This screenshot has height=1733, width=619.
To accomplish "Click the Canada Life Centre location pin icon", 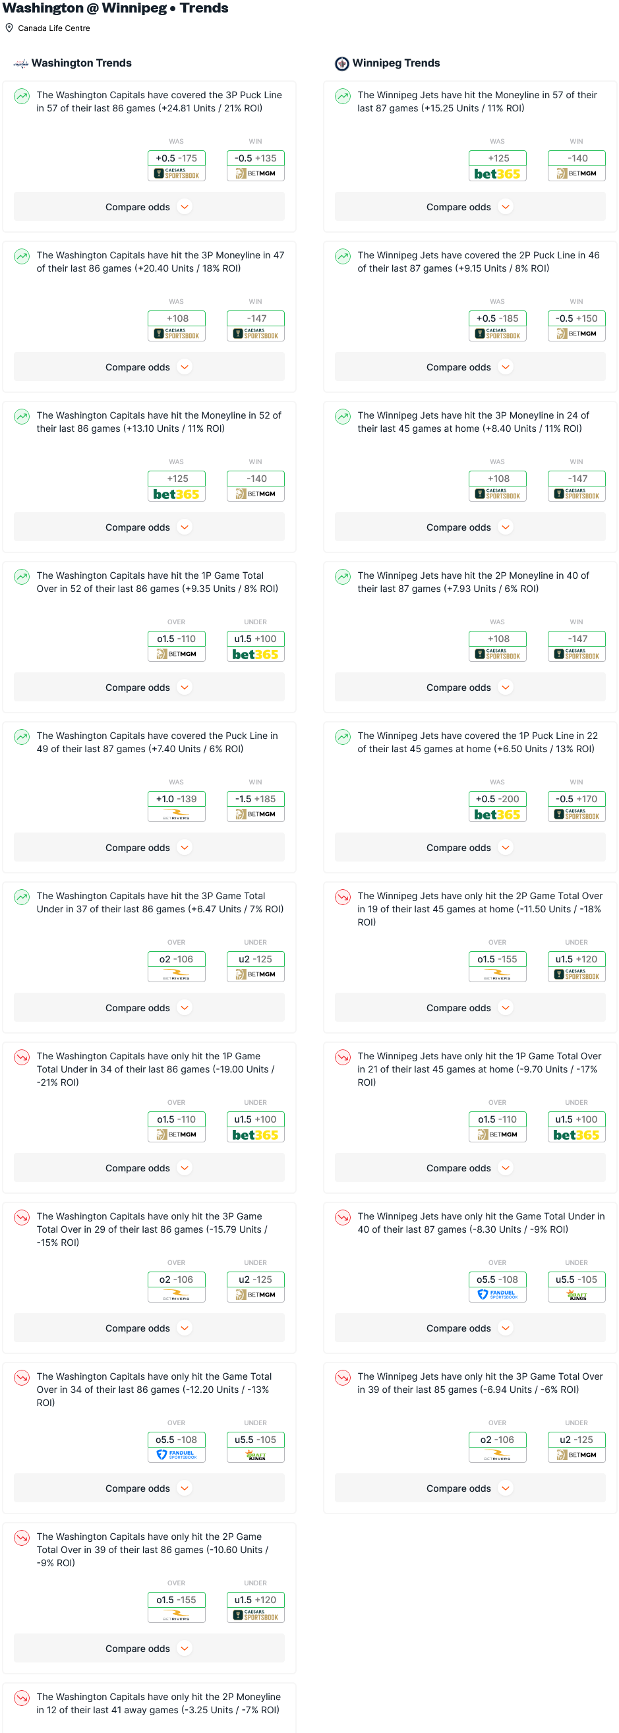I will (x=9, y=28).
